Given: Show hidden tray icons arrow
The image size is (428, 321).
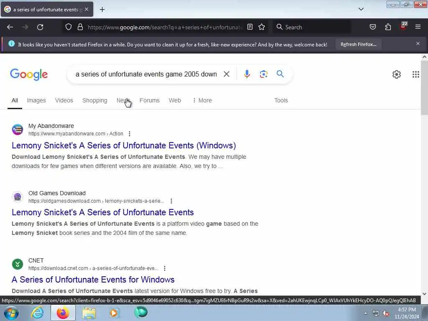Looking at the screenshot, I should tap(365, 313).
